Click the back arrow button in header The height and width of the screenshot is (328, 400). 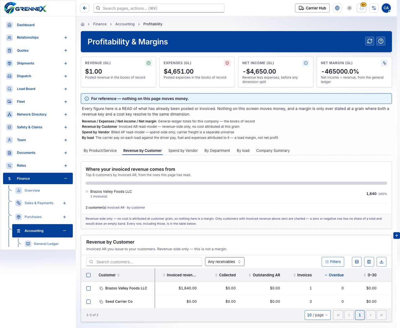coord(85,8)
